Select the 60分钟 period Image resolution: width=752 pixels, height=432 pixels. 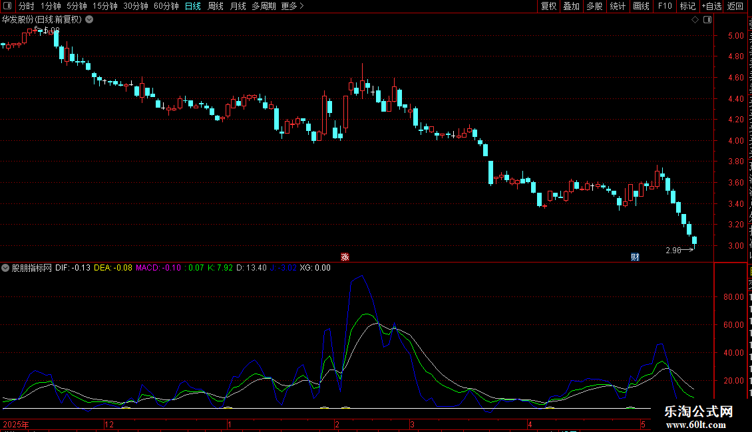[x=166, y=6]
